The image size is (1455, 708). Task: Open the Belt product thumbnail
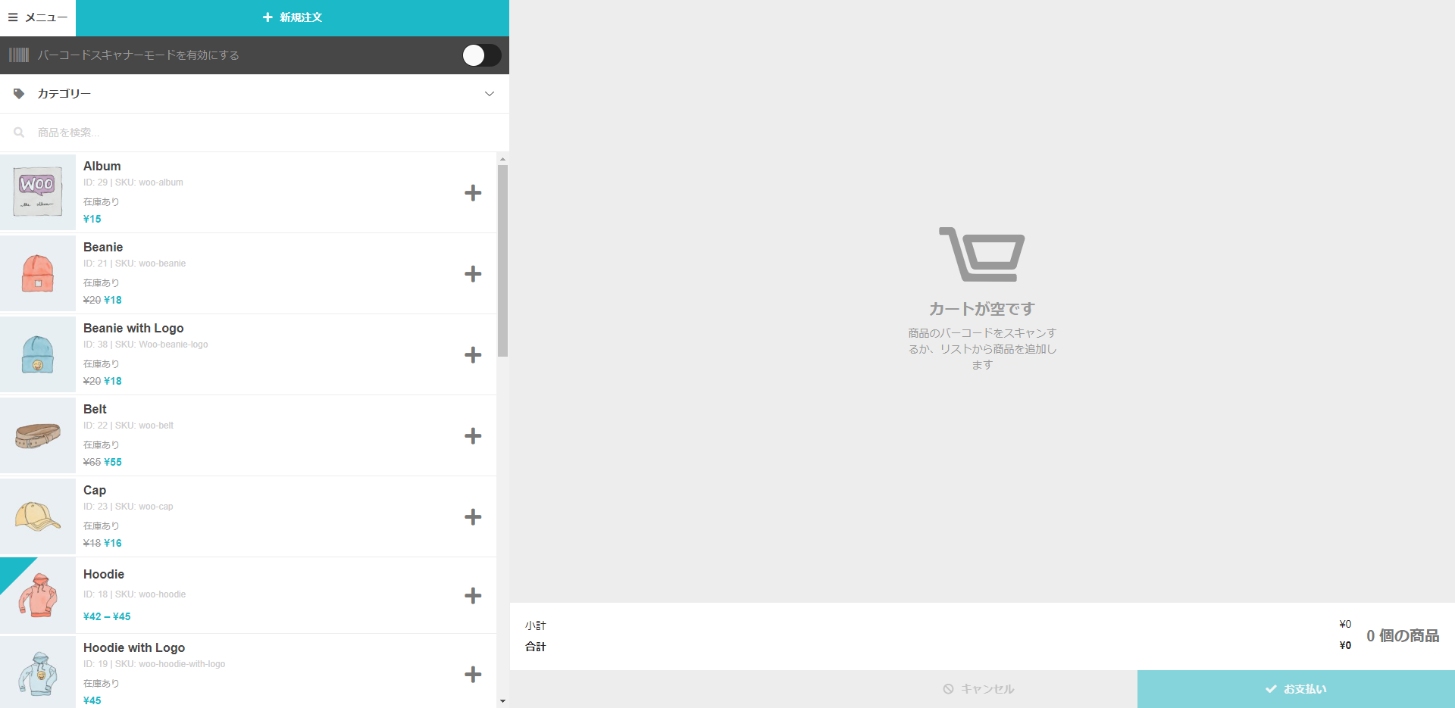[38, 435]
